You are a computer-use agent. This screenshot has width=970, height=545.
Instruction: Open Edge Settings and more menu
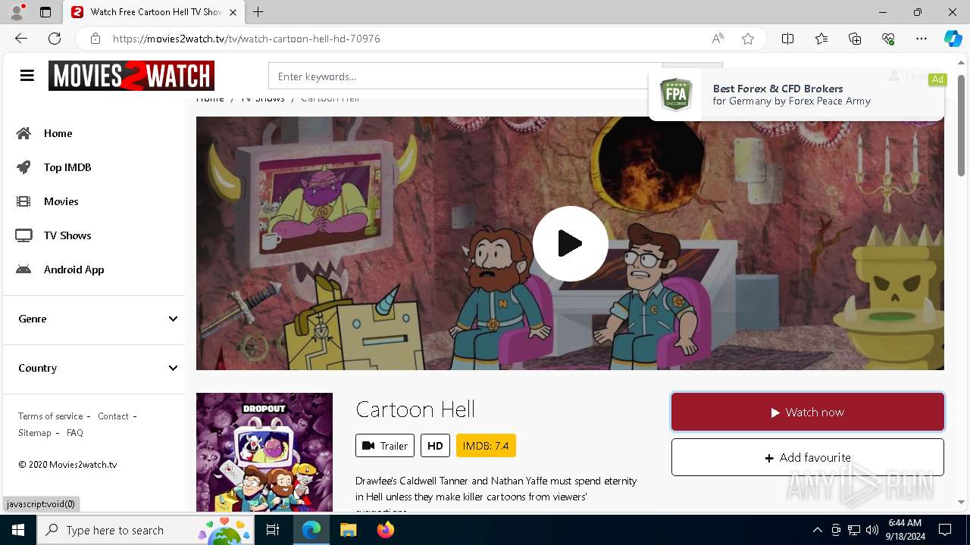click(x=921, y=39)
